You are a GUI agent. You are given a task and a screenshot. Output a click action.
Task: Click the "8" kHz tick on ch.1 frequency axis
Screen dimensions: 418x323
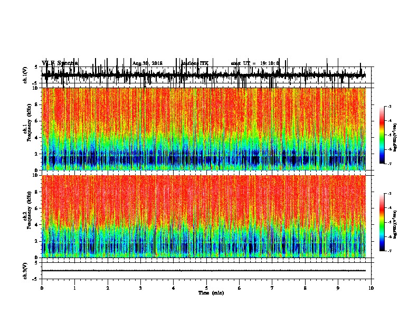(x=37, y=104)
